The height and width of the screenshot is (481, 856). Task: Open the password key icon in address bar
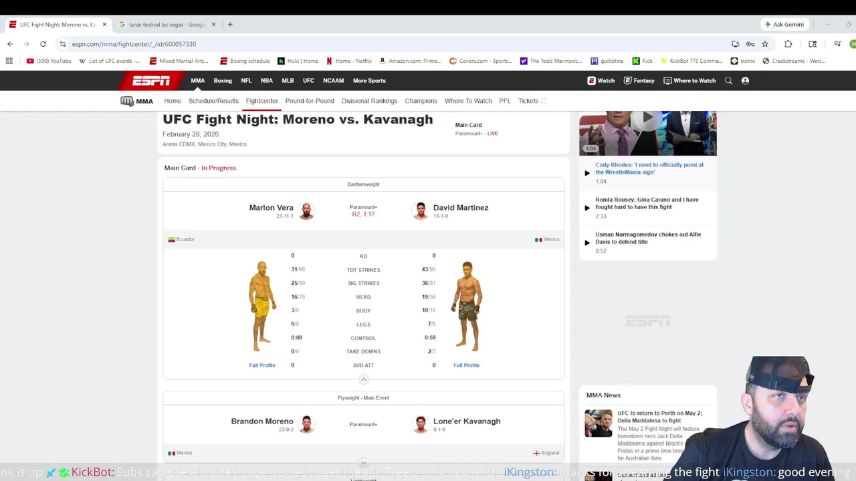(x=750, y=44)
